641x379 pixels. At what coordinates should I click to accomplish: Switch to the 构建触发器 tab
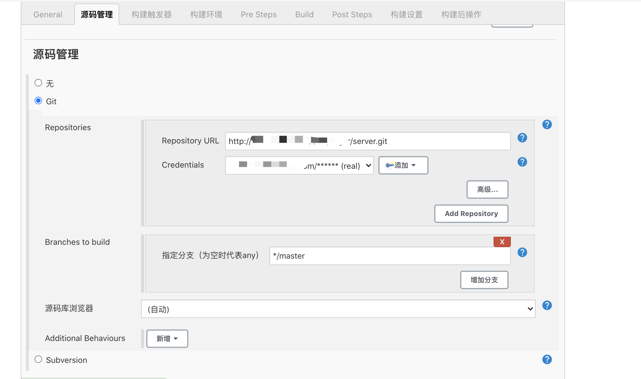[x=151, y=14]
